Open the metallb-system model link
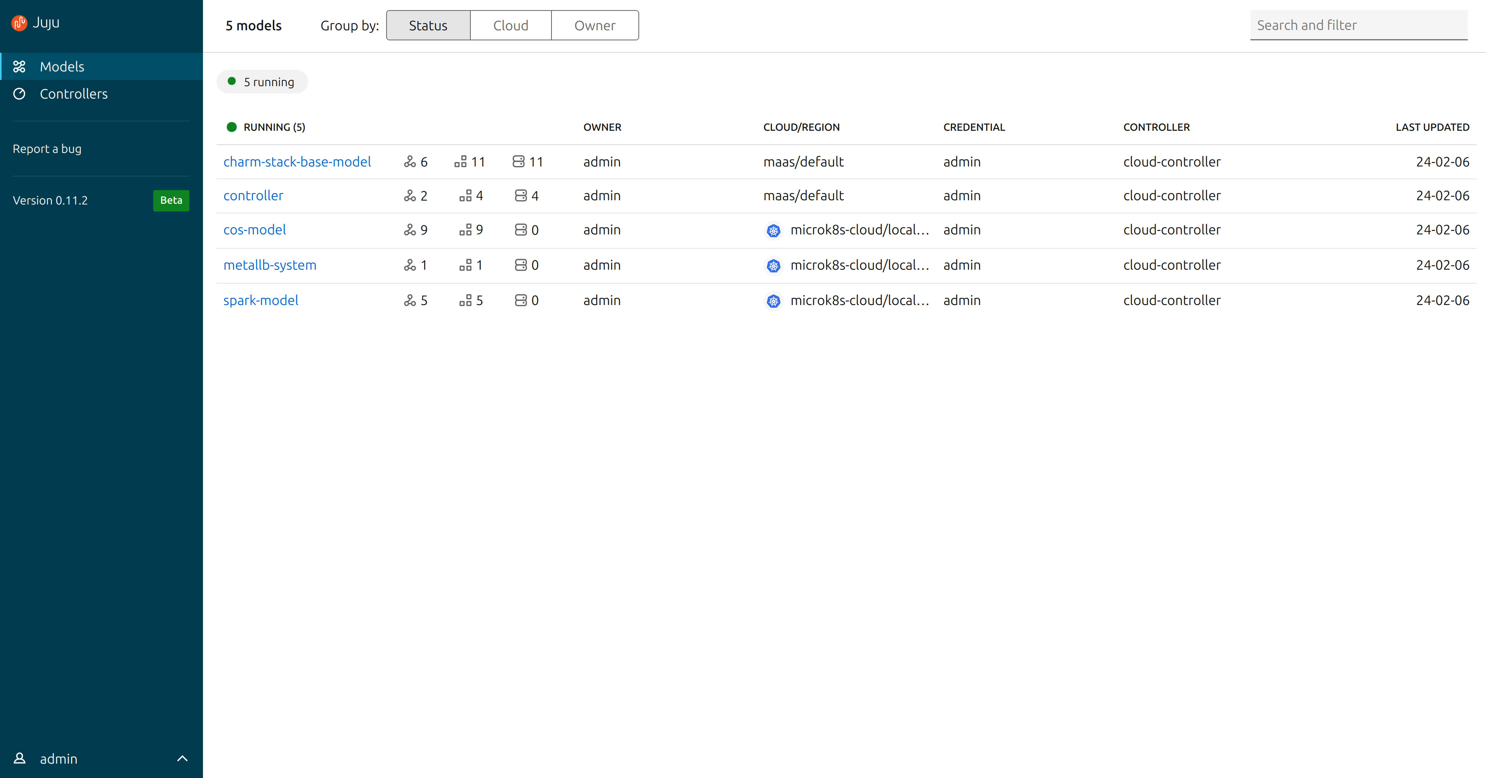Viewport: 1486px width, 778px height. [x=270, y=265]
